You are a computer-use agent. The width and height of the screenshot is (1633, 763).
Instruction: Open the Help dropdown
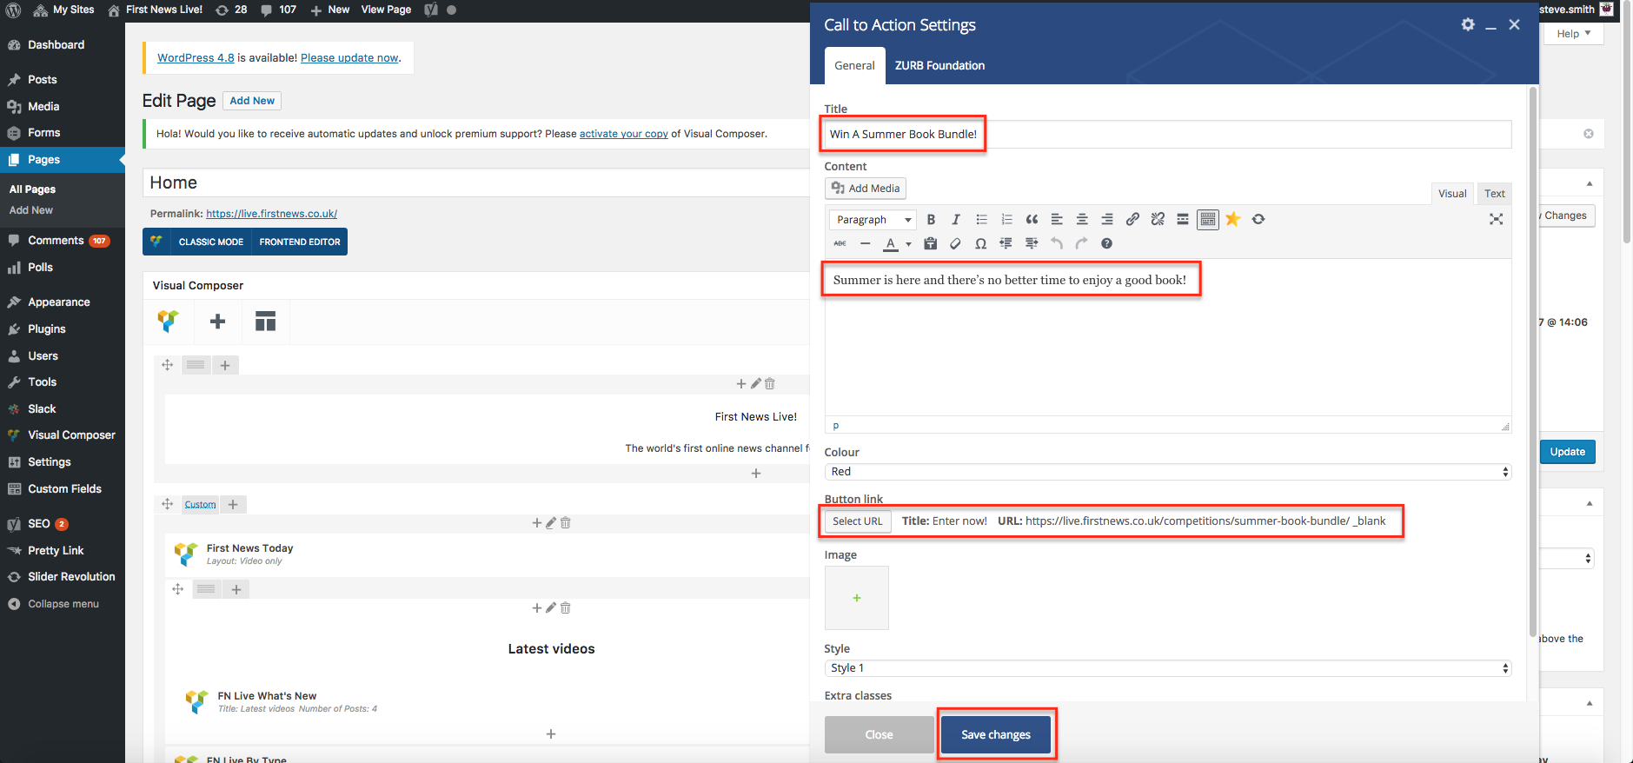1573,34
